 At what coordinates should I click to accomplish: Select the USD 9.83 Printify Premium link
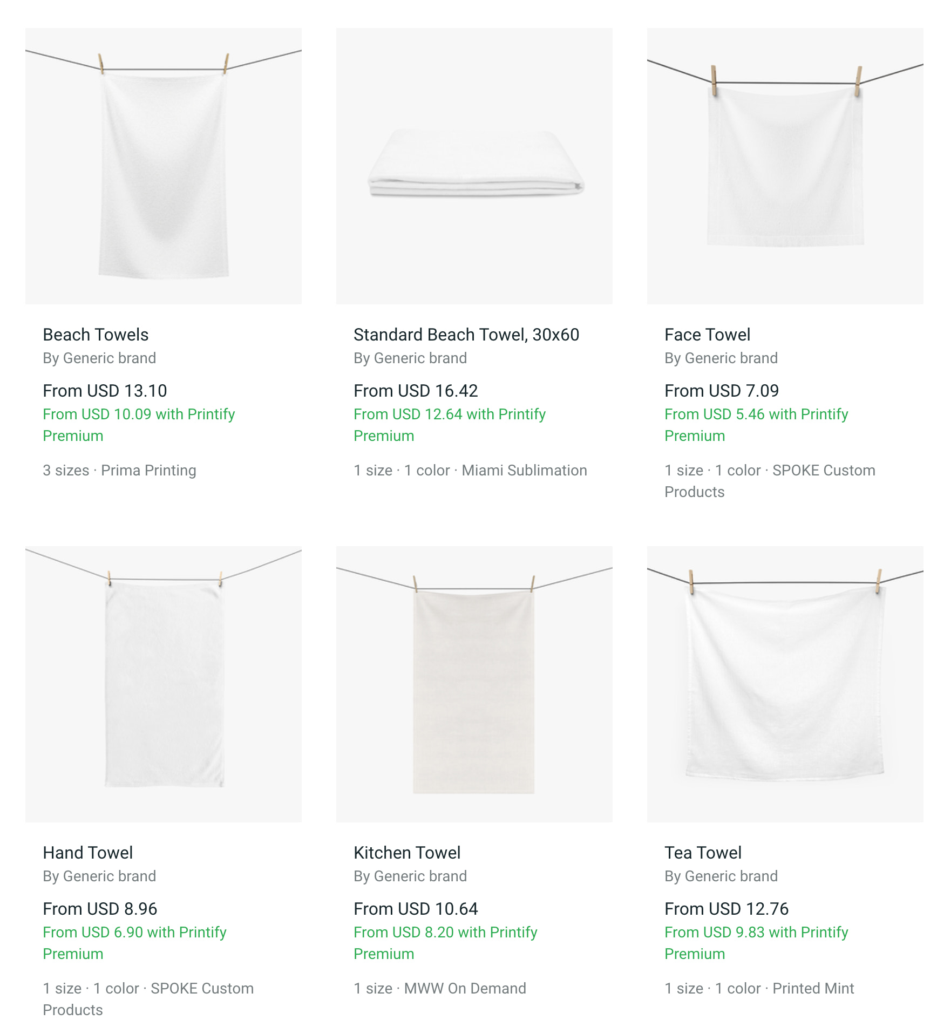pos(756,933)
